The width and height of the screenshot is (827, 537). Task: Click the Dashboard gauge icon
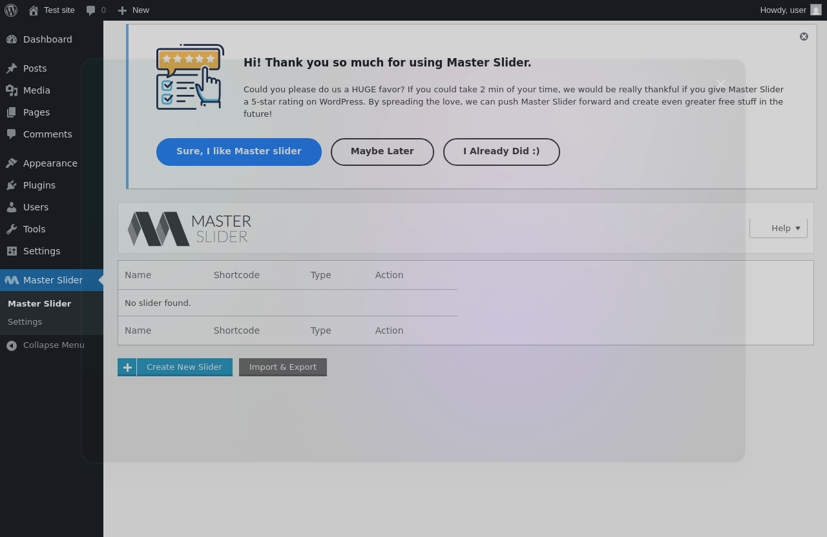pyautogui.click(x=12, y=39)
